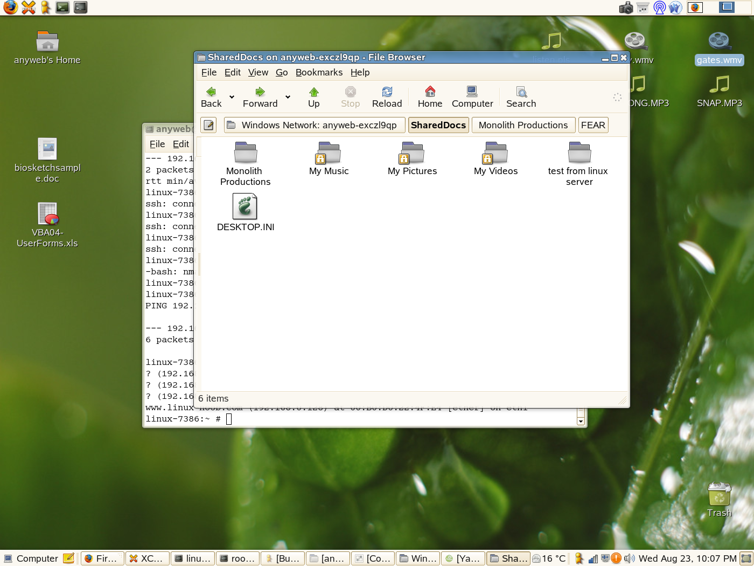Reload the SharedDocs folder view
The image size is (754, 566).
click(x=387, y=97)
